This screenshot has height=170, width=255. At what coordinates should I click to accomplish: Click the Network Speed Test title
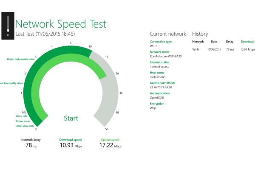pos(61,24)
